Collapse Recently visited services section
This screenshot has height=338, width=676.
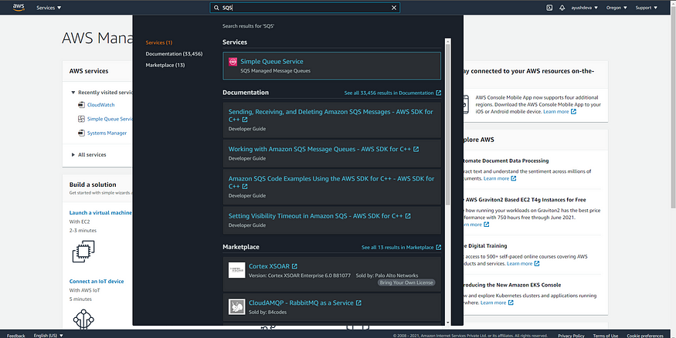[x=73, y=93]
